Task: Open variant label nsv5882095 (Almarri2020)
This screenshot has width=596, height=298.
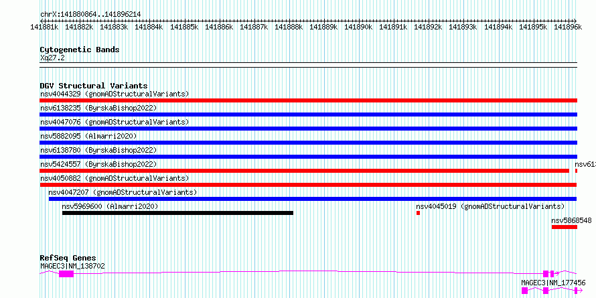Action: point(88,136)
